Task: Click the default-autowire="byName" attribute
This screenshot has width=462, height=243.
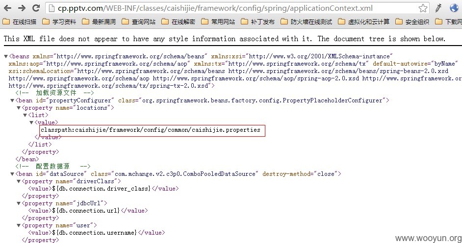Action: (415, 64)
